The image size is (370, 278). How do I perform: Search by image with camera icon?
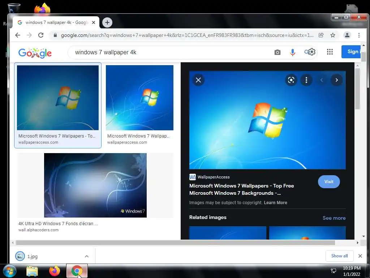pyautogui.click(x=277, y=52)
